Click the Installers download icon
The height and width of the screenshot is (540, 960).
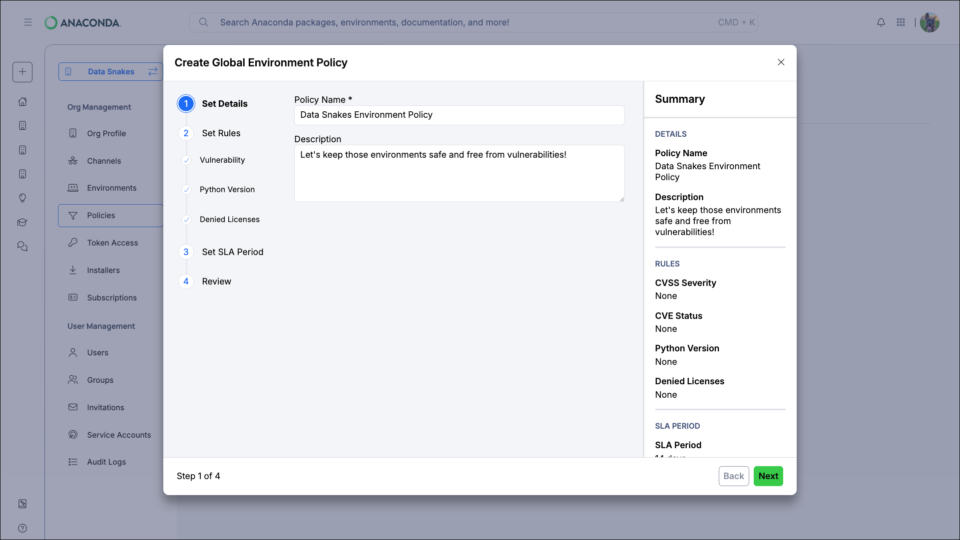coord(73,270)
